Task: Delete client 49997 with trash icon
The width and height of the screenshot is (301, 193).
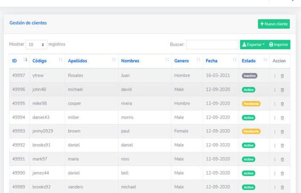Action: pyautogui.click(x=282, y=76)
